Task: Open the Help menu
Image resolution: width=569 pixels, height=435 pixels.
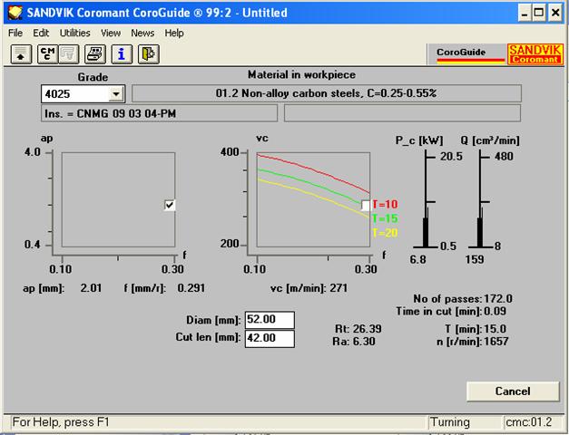Action: (174, 33)
